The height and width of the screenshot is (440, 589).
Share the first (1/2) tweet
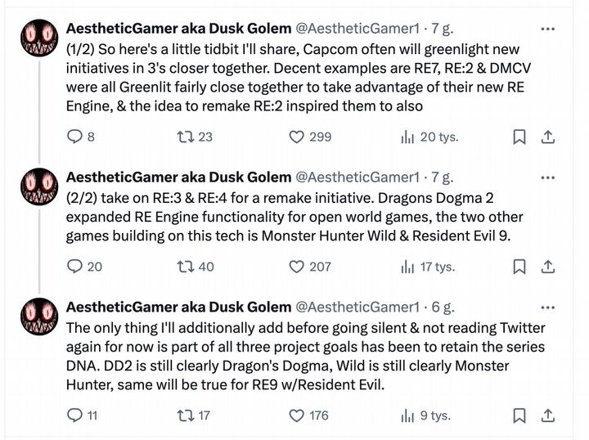pos(549,137)
